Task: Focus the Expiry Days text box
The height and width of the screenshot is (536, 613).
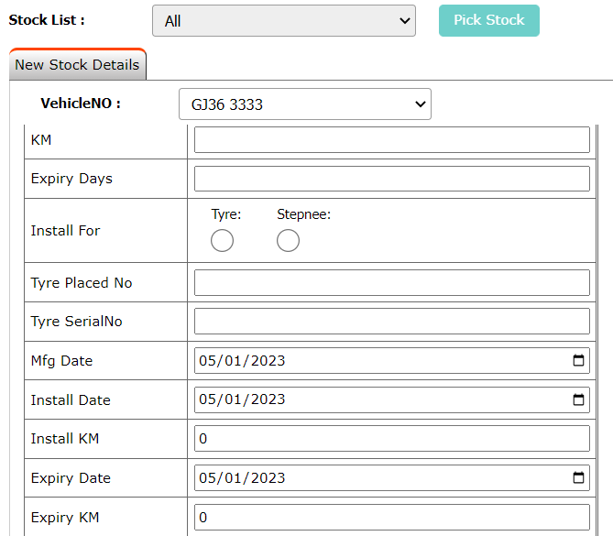Action: click(x=391, y=179)
